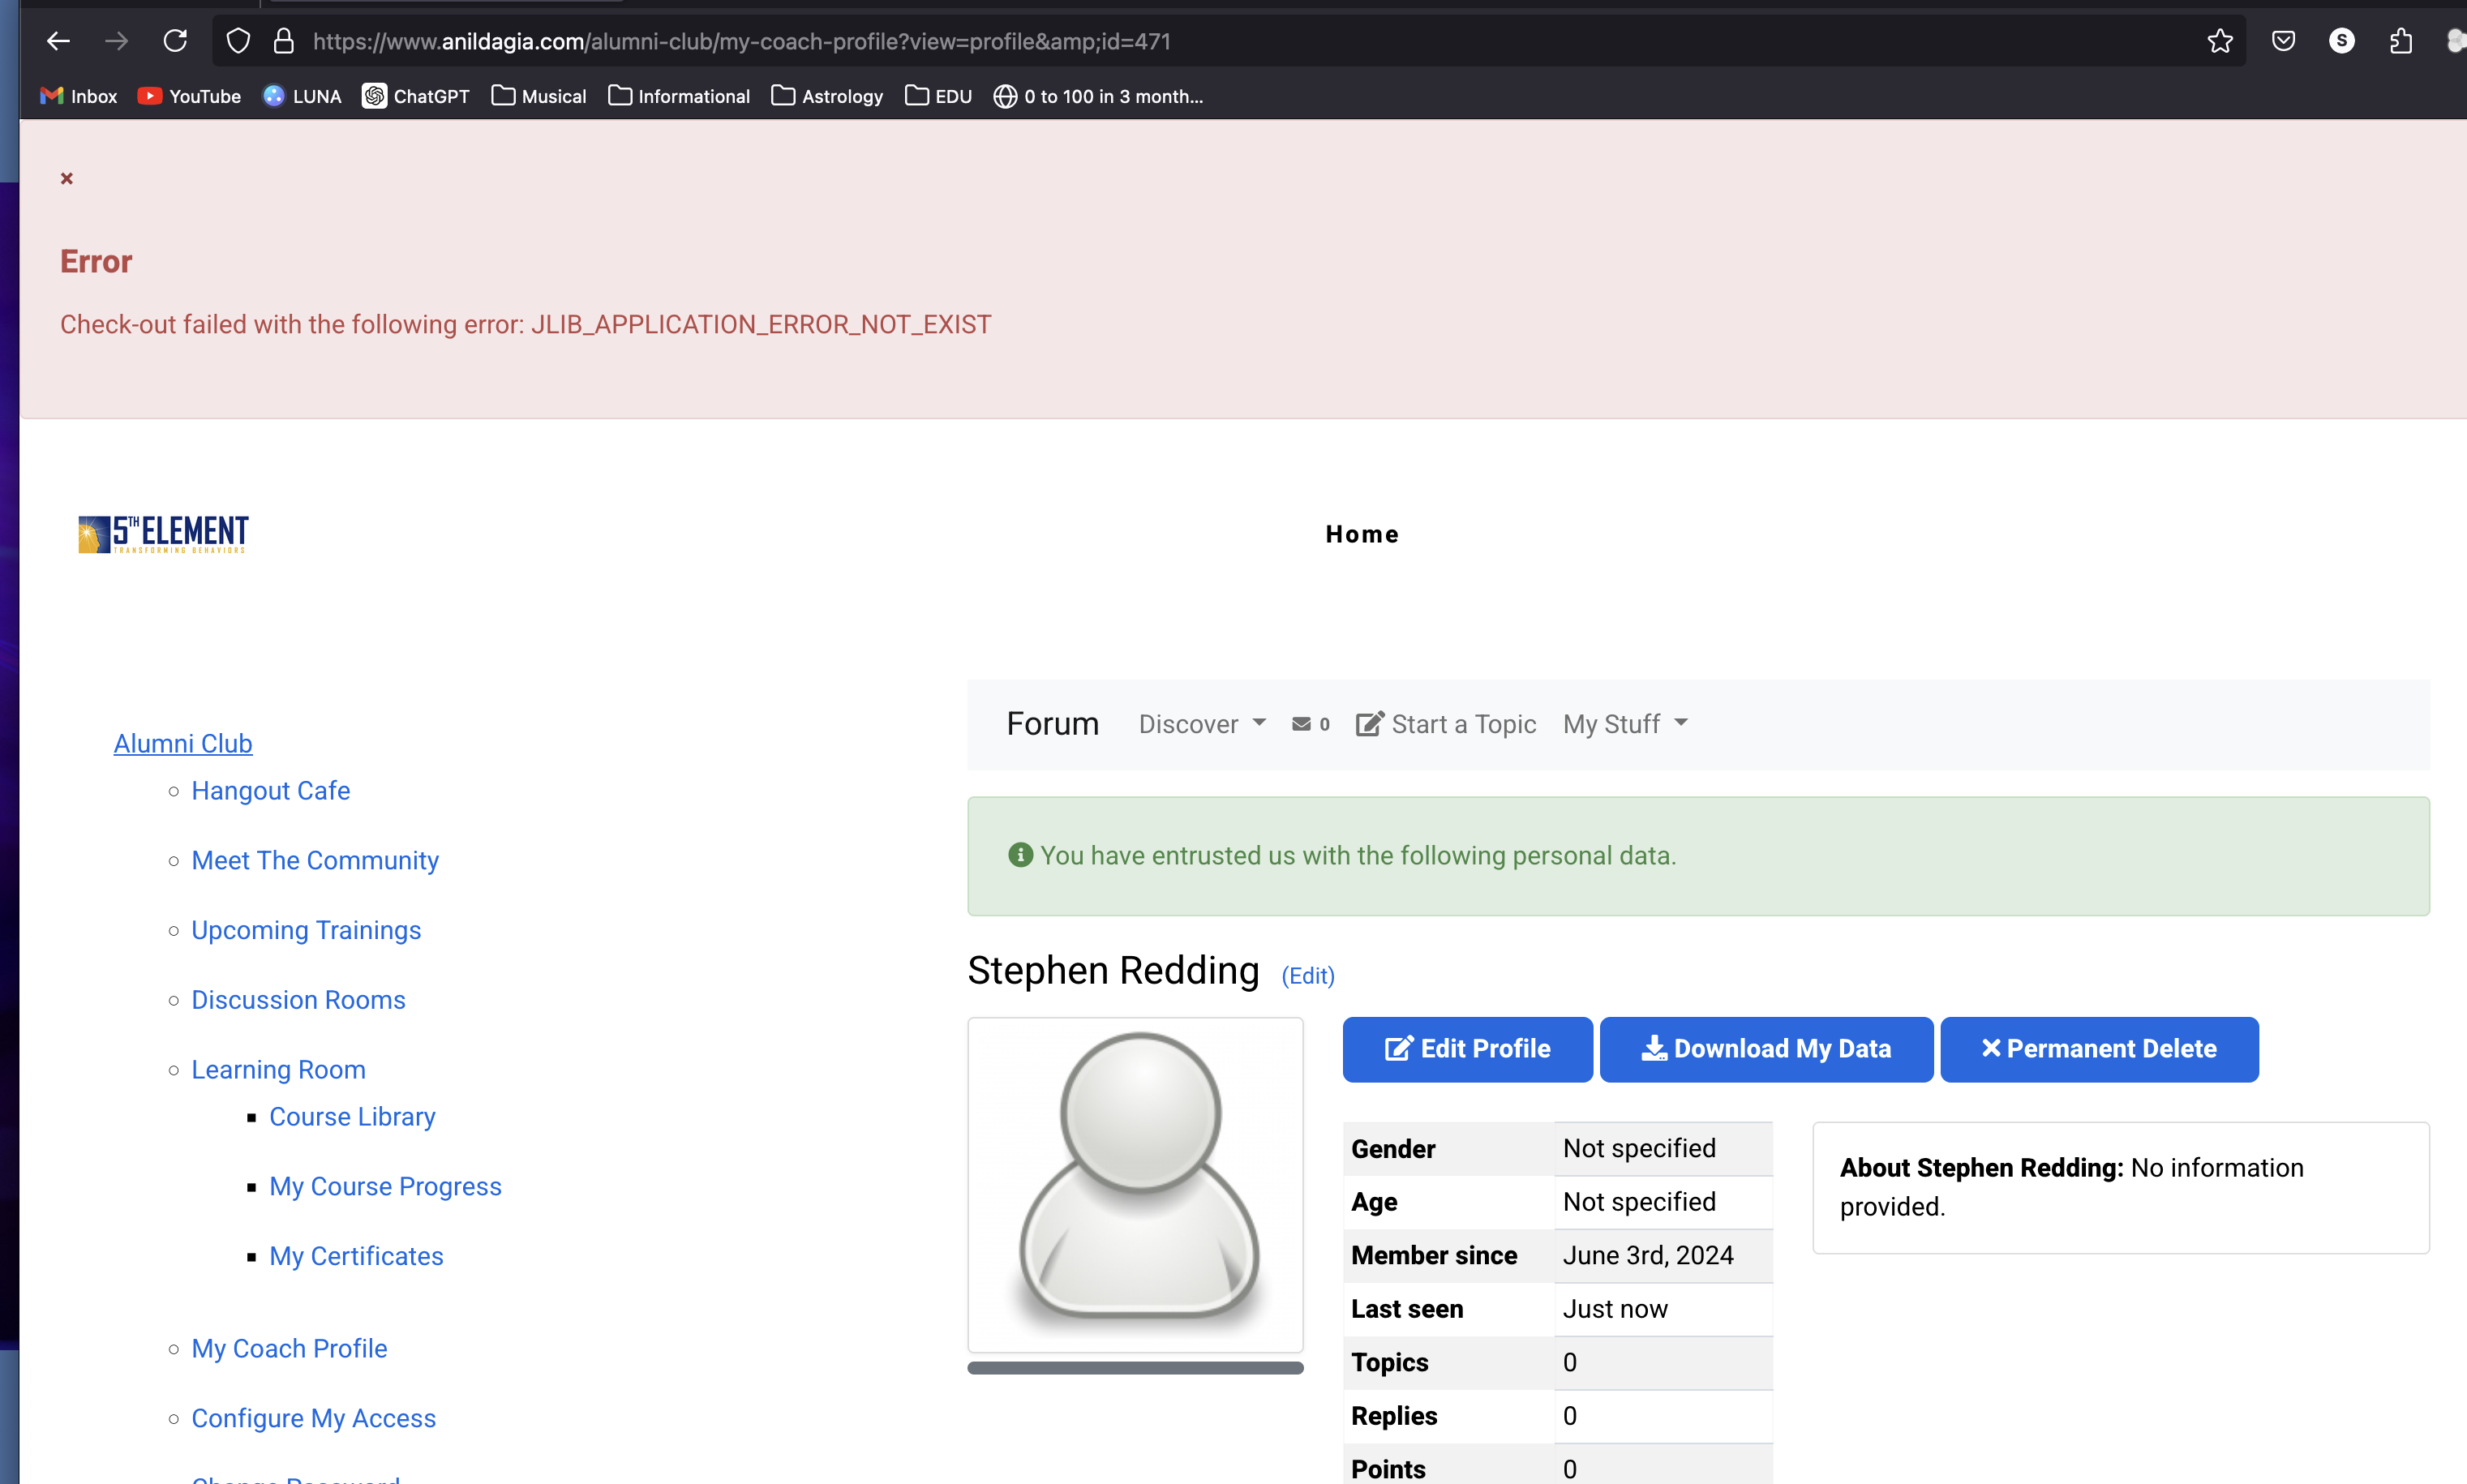This screenshot has height=1484, width=2467.
Task: Open the YouTube bookmark
Action: (x=190, y=96)
